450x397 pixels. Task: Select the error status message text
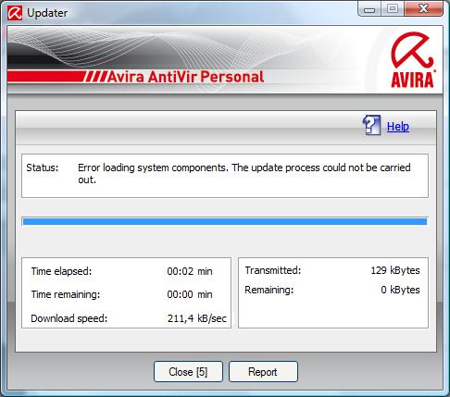tap(244, 173)
